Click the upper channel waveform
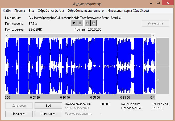This screenshot has height=121, width=175. [80, 52]
